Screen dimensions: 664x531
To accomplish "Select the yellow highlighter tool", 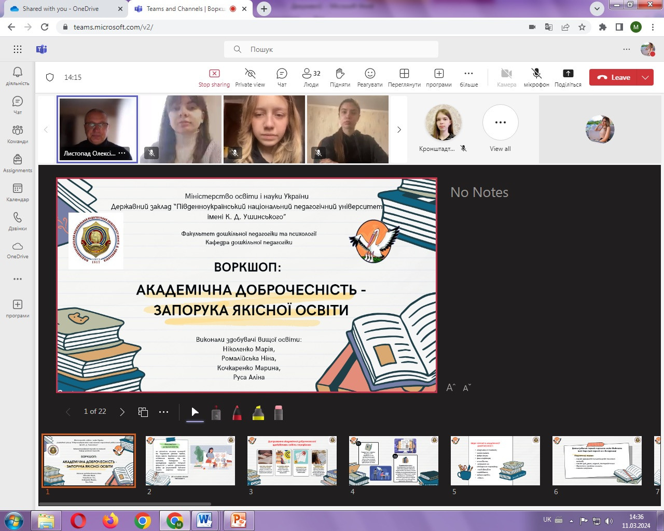I will click(x=258, y=412).
